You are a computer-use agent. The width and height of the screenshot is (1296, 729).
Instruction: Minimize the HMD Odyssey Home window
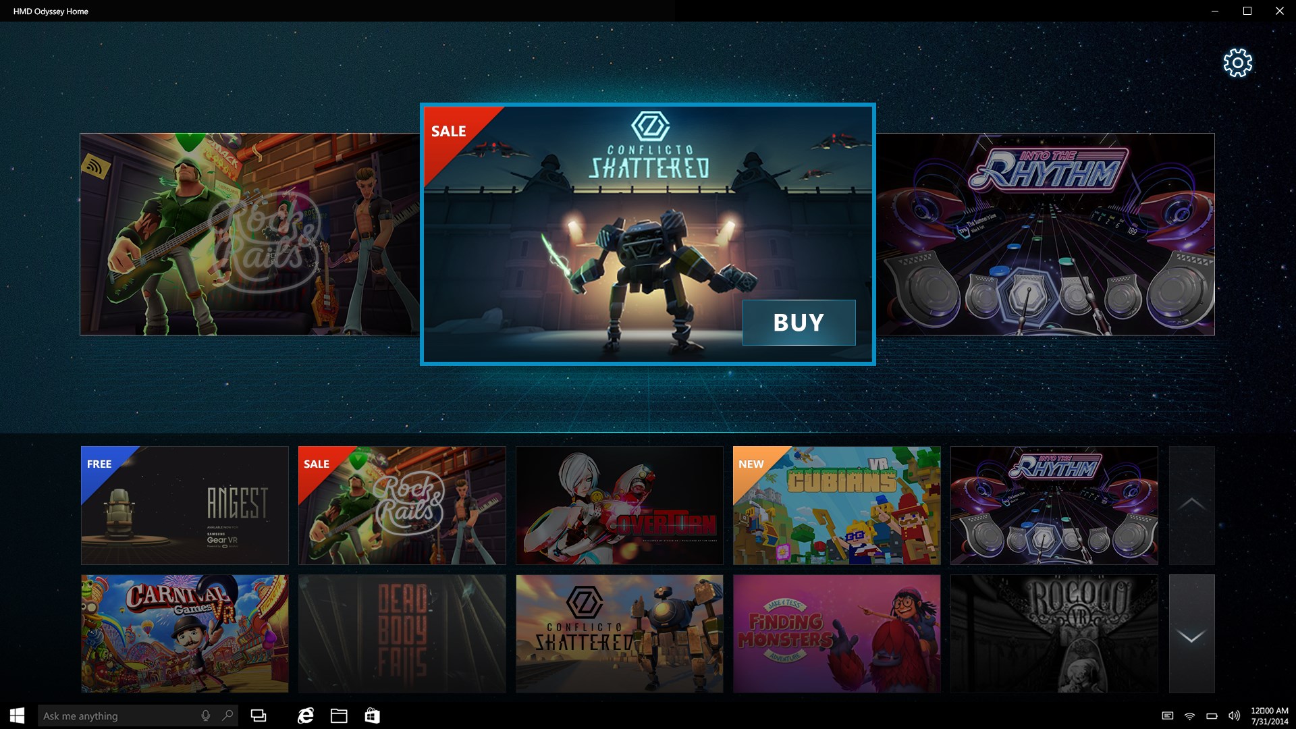pyautogui.click(x=1215, y=11)
